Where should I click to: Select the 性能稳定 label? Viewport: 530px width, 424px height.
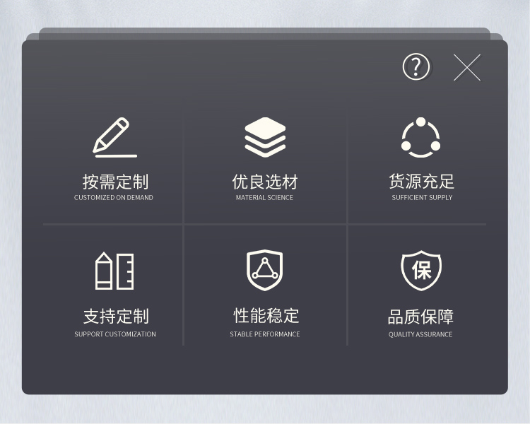[266, 315]
